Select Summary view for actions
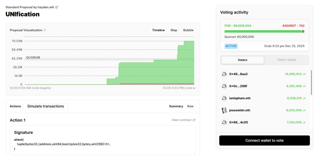This screenshot has width=319, height=156. pyautogui.click(x=176, y=106)
